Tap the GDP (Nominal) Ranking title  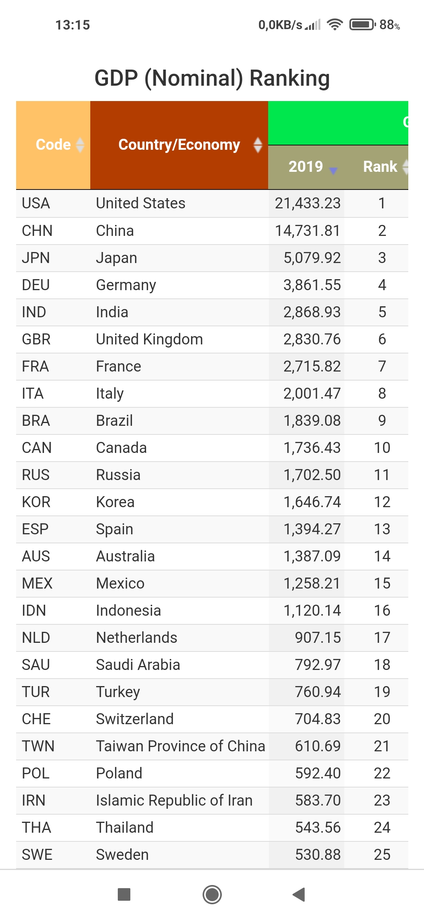pyautogui.click(x=212, y=78)
